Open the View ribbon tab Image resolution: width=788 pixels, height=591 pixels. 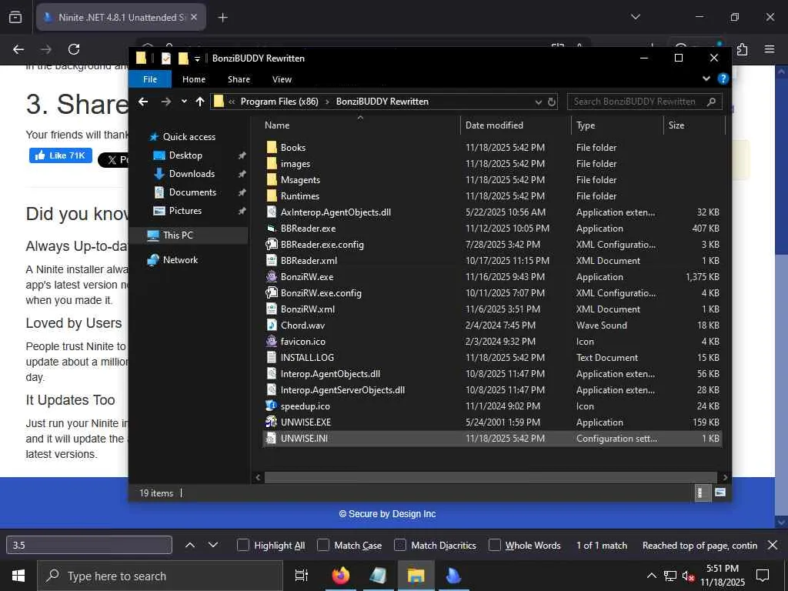coord(282,79)
